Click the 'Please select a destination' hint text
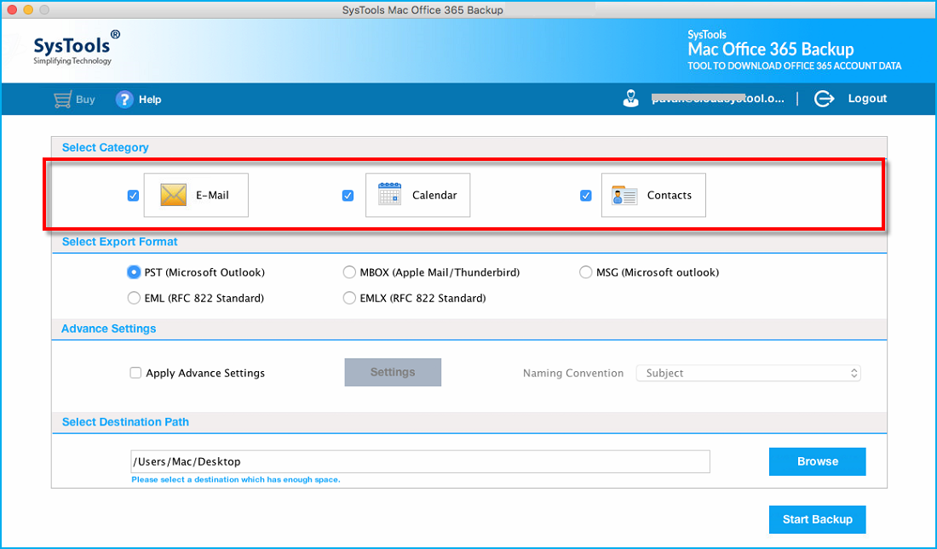The width and height of the screenshot is (937, 549). point(235,480)
